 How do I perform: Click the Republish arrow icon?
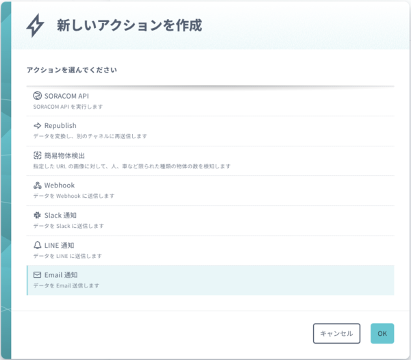point(37,126)
